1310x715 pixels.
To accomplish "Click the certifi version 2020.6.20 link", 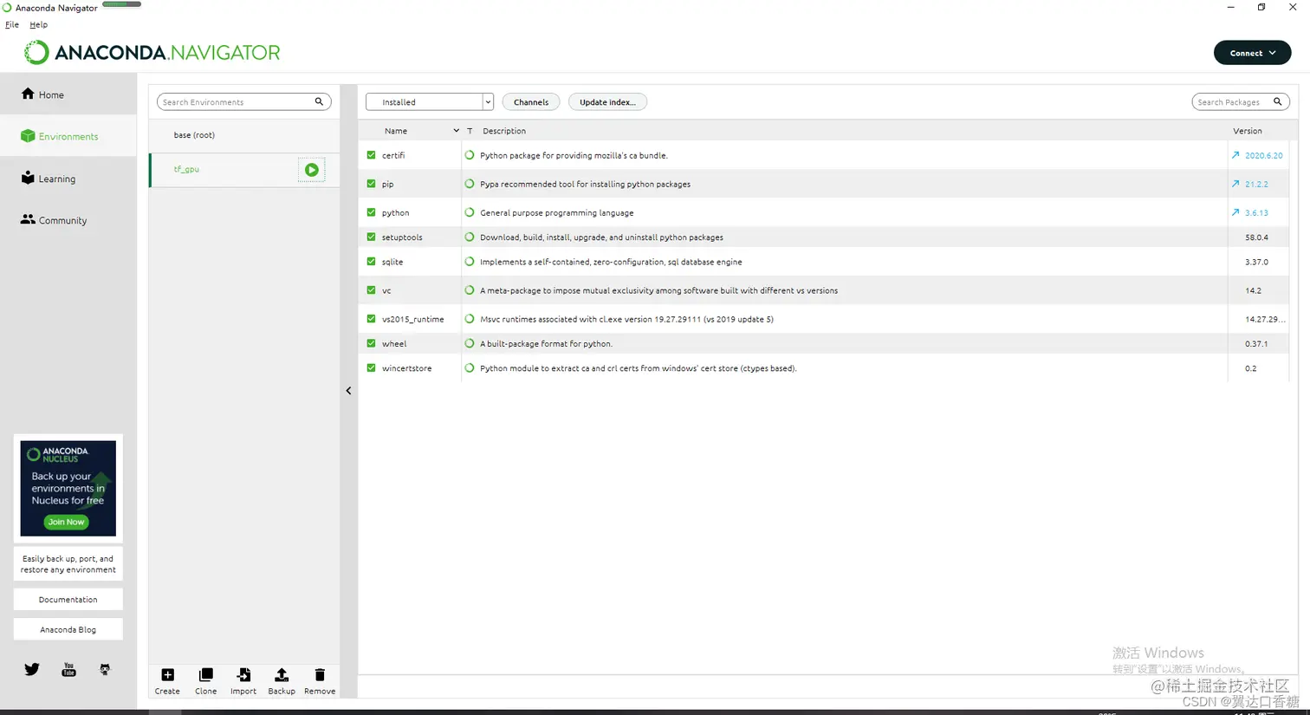I will (1264, 155).
